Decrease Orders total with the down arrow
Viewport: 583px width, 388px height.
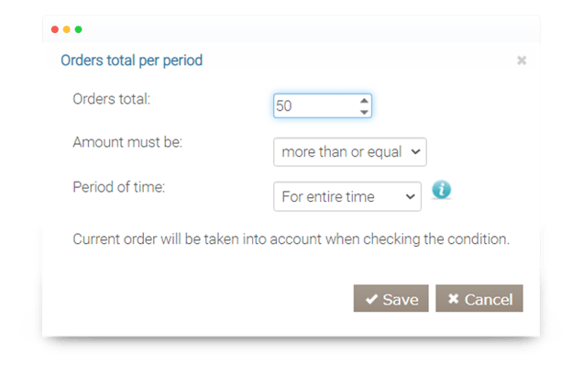364,112
